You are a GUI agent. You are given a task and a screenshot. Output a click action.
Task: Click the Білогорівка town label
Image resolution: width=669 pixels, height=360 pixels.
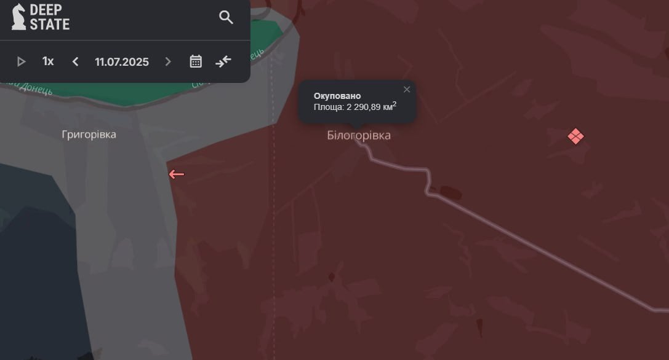(359, 136)
